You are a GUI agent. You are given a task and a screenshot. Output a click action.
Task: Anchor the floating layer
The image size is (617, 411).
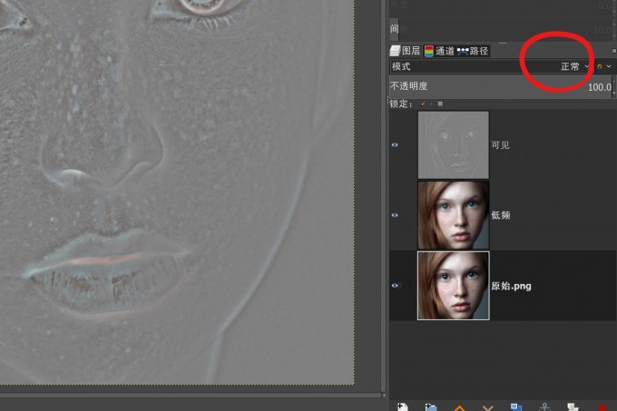(544, 407)
